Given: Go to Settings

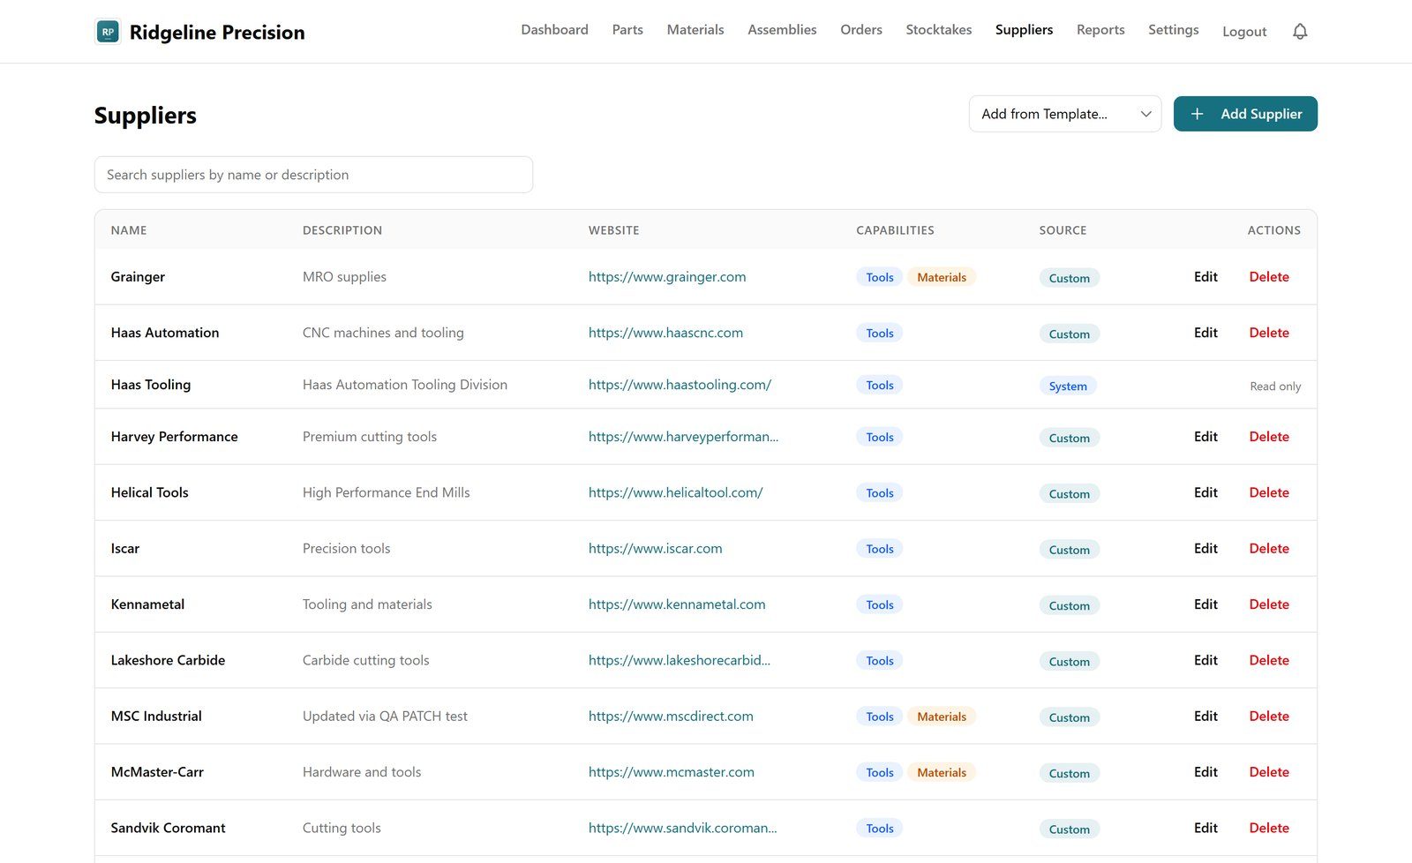Looking at the screenshot, I should 1173,30.
